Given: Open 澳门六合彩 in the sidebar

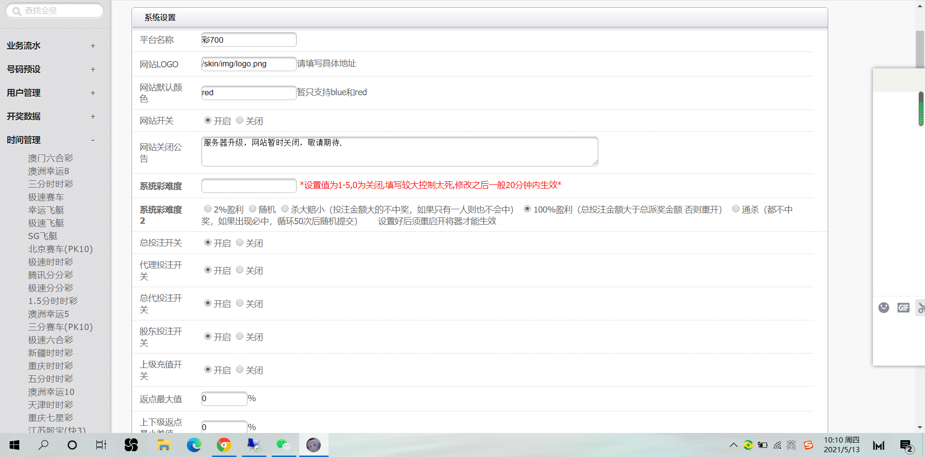Looking at the screenshot, I should 51,158.
